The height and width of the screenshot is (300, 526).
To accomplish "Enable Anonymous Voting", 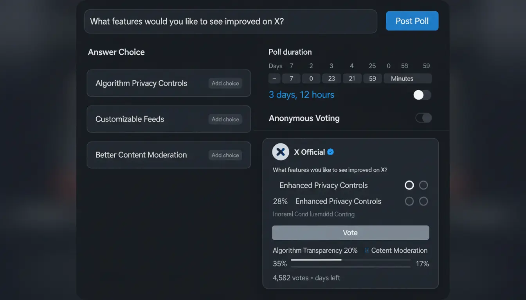I will [423, 118].
